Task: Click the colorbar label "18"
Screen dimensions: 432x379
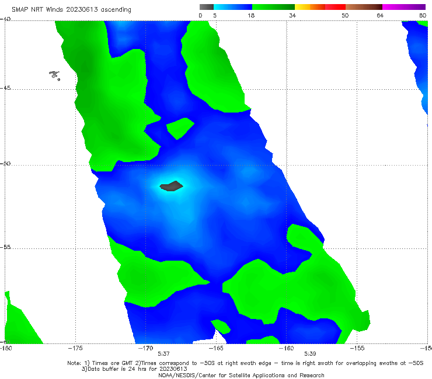Action: (251, 15)
